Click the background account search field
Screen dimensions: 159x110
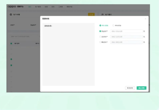(25, 36)
